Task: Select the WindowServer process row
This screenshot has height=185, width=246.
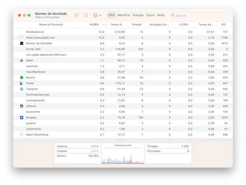Action: (123, 32)
